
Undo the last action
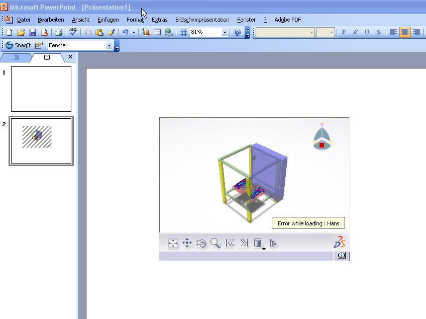[125, 32]
